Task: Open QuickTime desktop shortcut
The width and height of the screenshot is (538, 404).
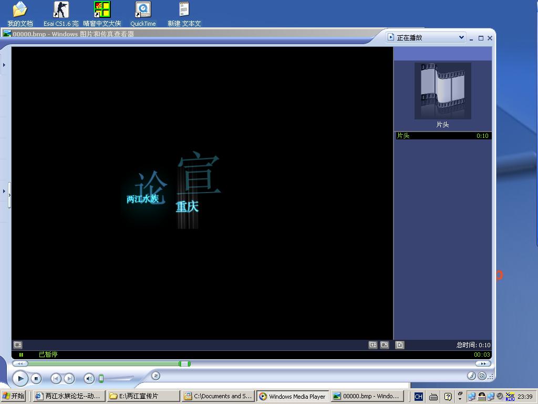Action: tap(143, 14)
